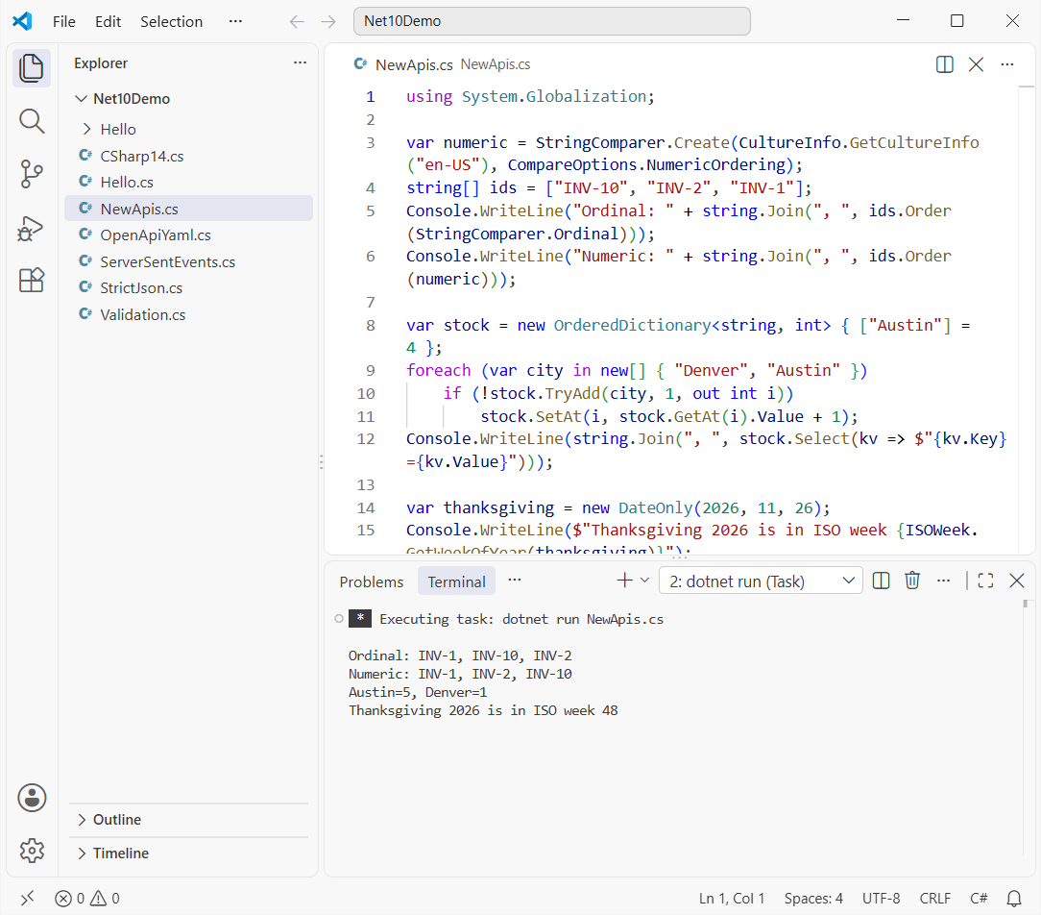
Task: Click the task status circle beside Executing task
Action: click(x=339, y=619)
